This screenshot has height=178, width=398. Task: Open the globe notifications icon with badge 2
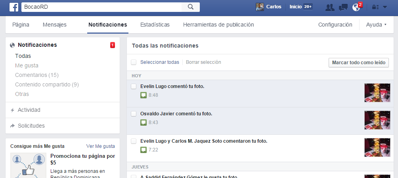356,8
